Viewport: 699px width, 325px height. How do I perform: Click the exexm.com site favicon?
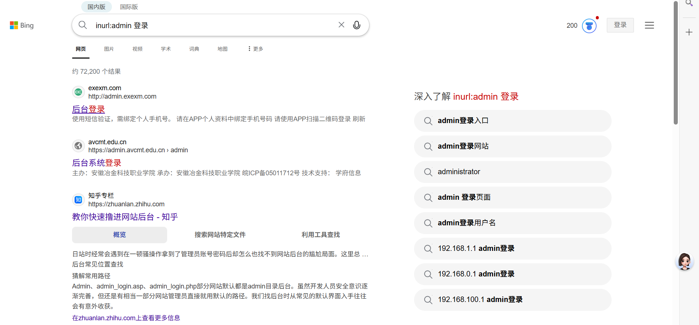click(x=78, y=92)
